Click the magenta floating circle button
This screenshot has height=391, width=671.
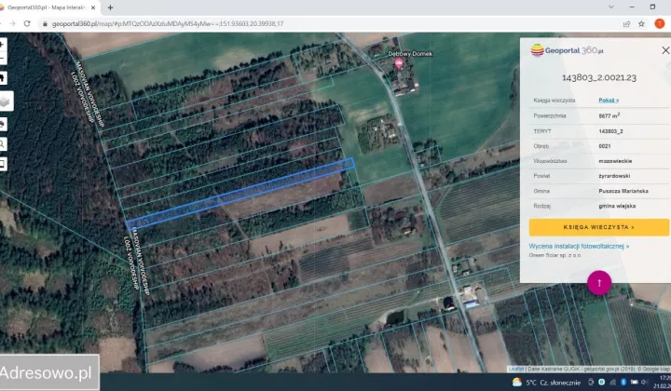tap(599, 283)
